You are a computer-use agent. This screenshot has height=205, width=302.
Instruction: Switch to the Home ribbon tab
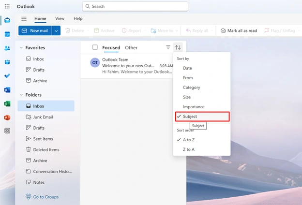40,19
